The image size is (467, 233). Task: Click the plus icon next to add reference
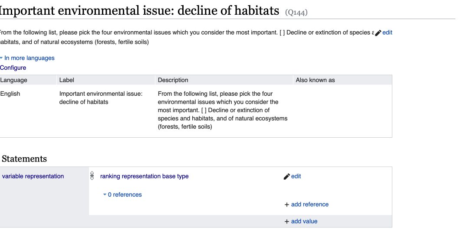(x=286, y=205)
